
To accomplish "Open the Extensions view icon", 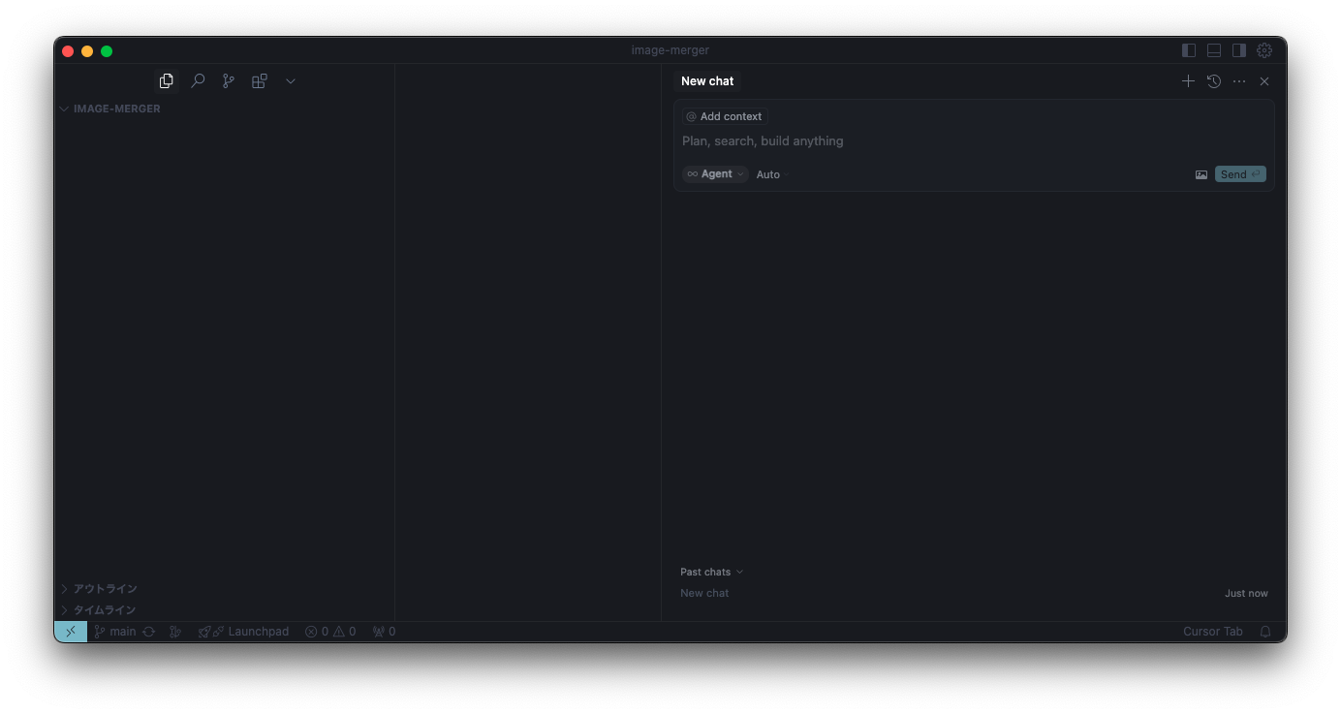I will pyautogui.click(x=260, y=81).
